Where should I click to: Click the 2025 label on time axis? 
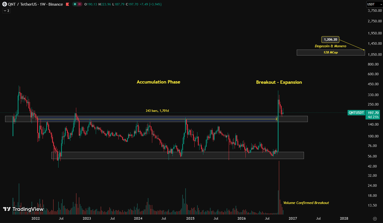(x=190, y=219)
